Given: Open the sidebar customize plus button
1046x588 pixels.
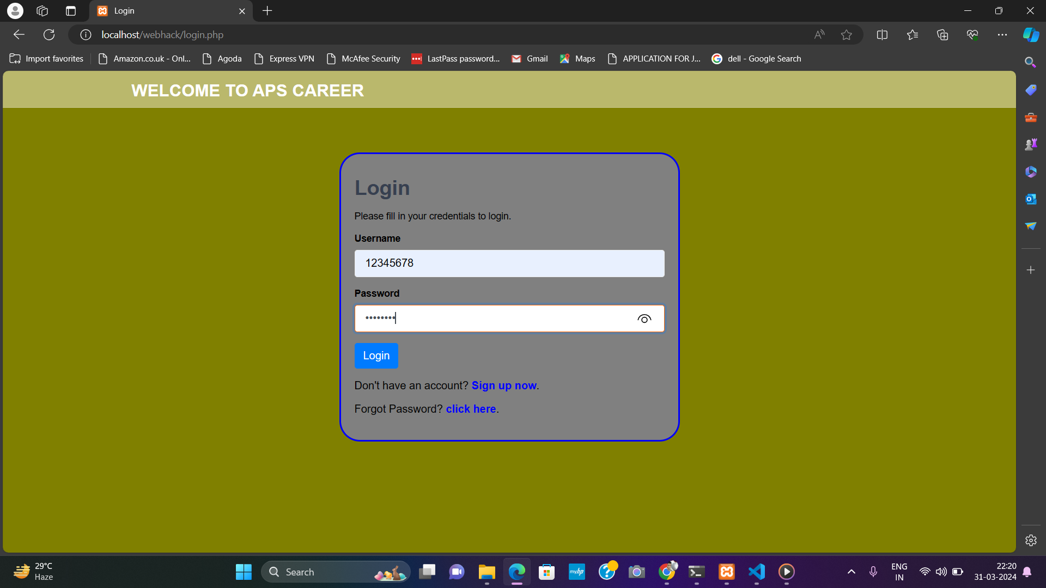Looking at the screenshot, I should pyautogui.click(x=1031, y=269).
